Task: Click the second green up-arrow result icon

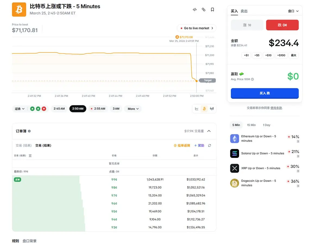Action: click(x=38, y=109)
